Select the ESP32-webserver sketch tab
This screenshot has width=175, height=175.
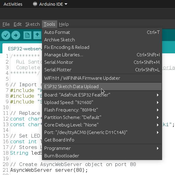point(22,49)
